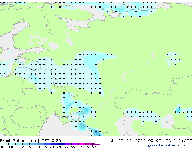
Task: Click the 'Mo 02-02-2026' date text
Action: (128, 141)
